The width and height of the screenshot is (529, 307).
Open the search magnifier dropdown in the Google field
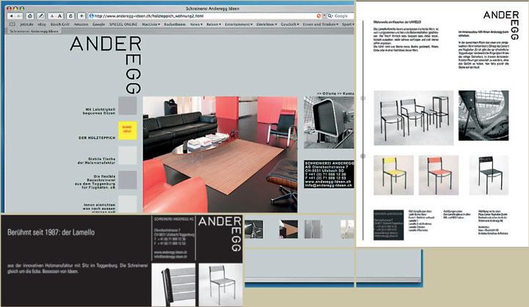[x=330, y=16]
